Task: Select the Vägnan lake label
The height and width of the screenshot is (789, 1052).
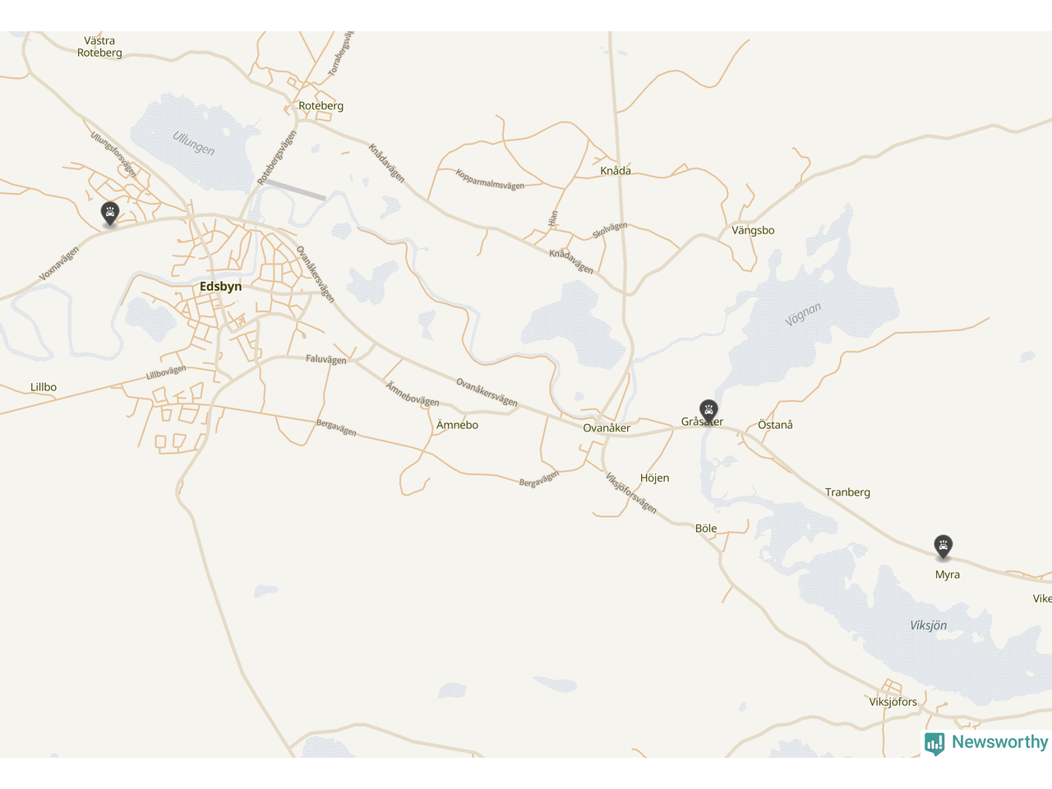Action: tap(803, 315)
